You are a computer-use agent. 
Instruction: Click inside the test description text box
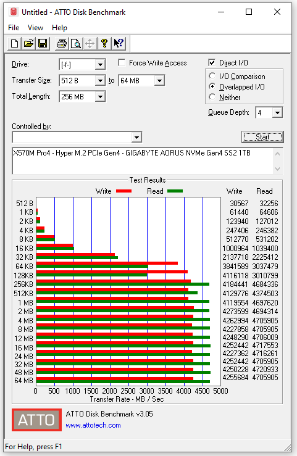(143, 161)
